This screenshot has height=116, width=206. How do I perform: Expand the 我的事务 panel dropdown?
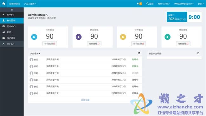(35, 54)
